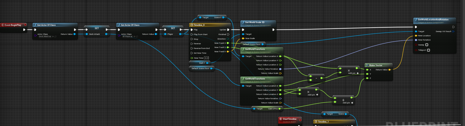Toggle the red delegate pin on Event BeginPlay
This screenshot has height=126, width=465.
(25, 25)
